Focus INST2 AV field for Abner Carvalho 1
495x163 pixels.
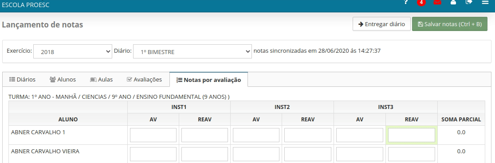point(256,135)
